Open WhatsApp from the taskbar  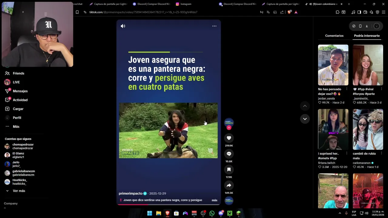coord(212,213)
